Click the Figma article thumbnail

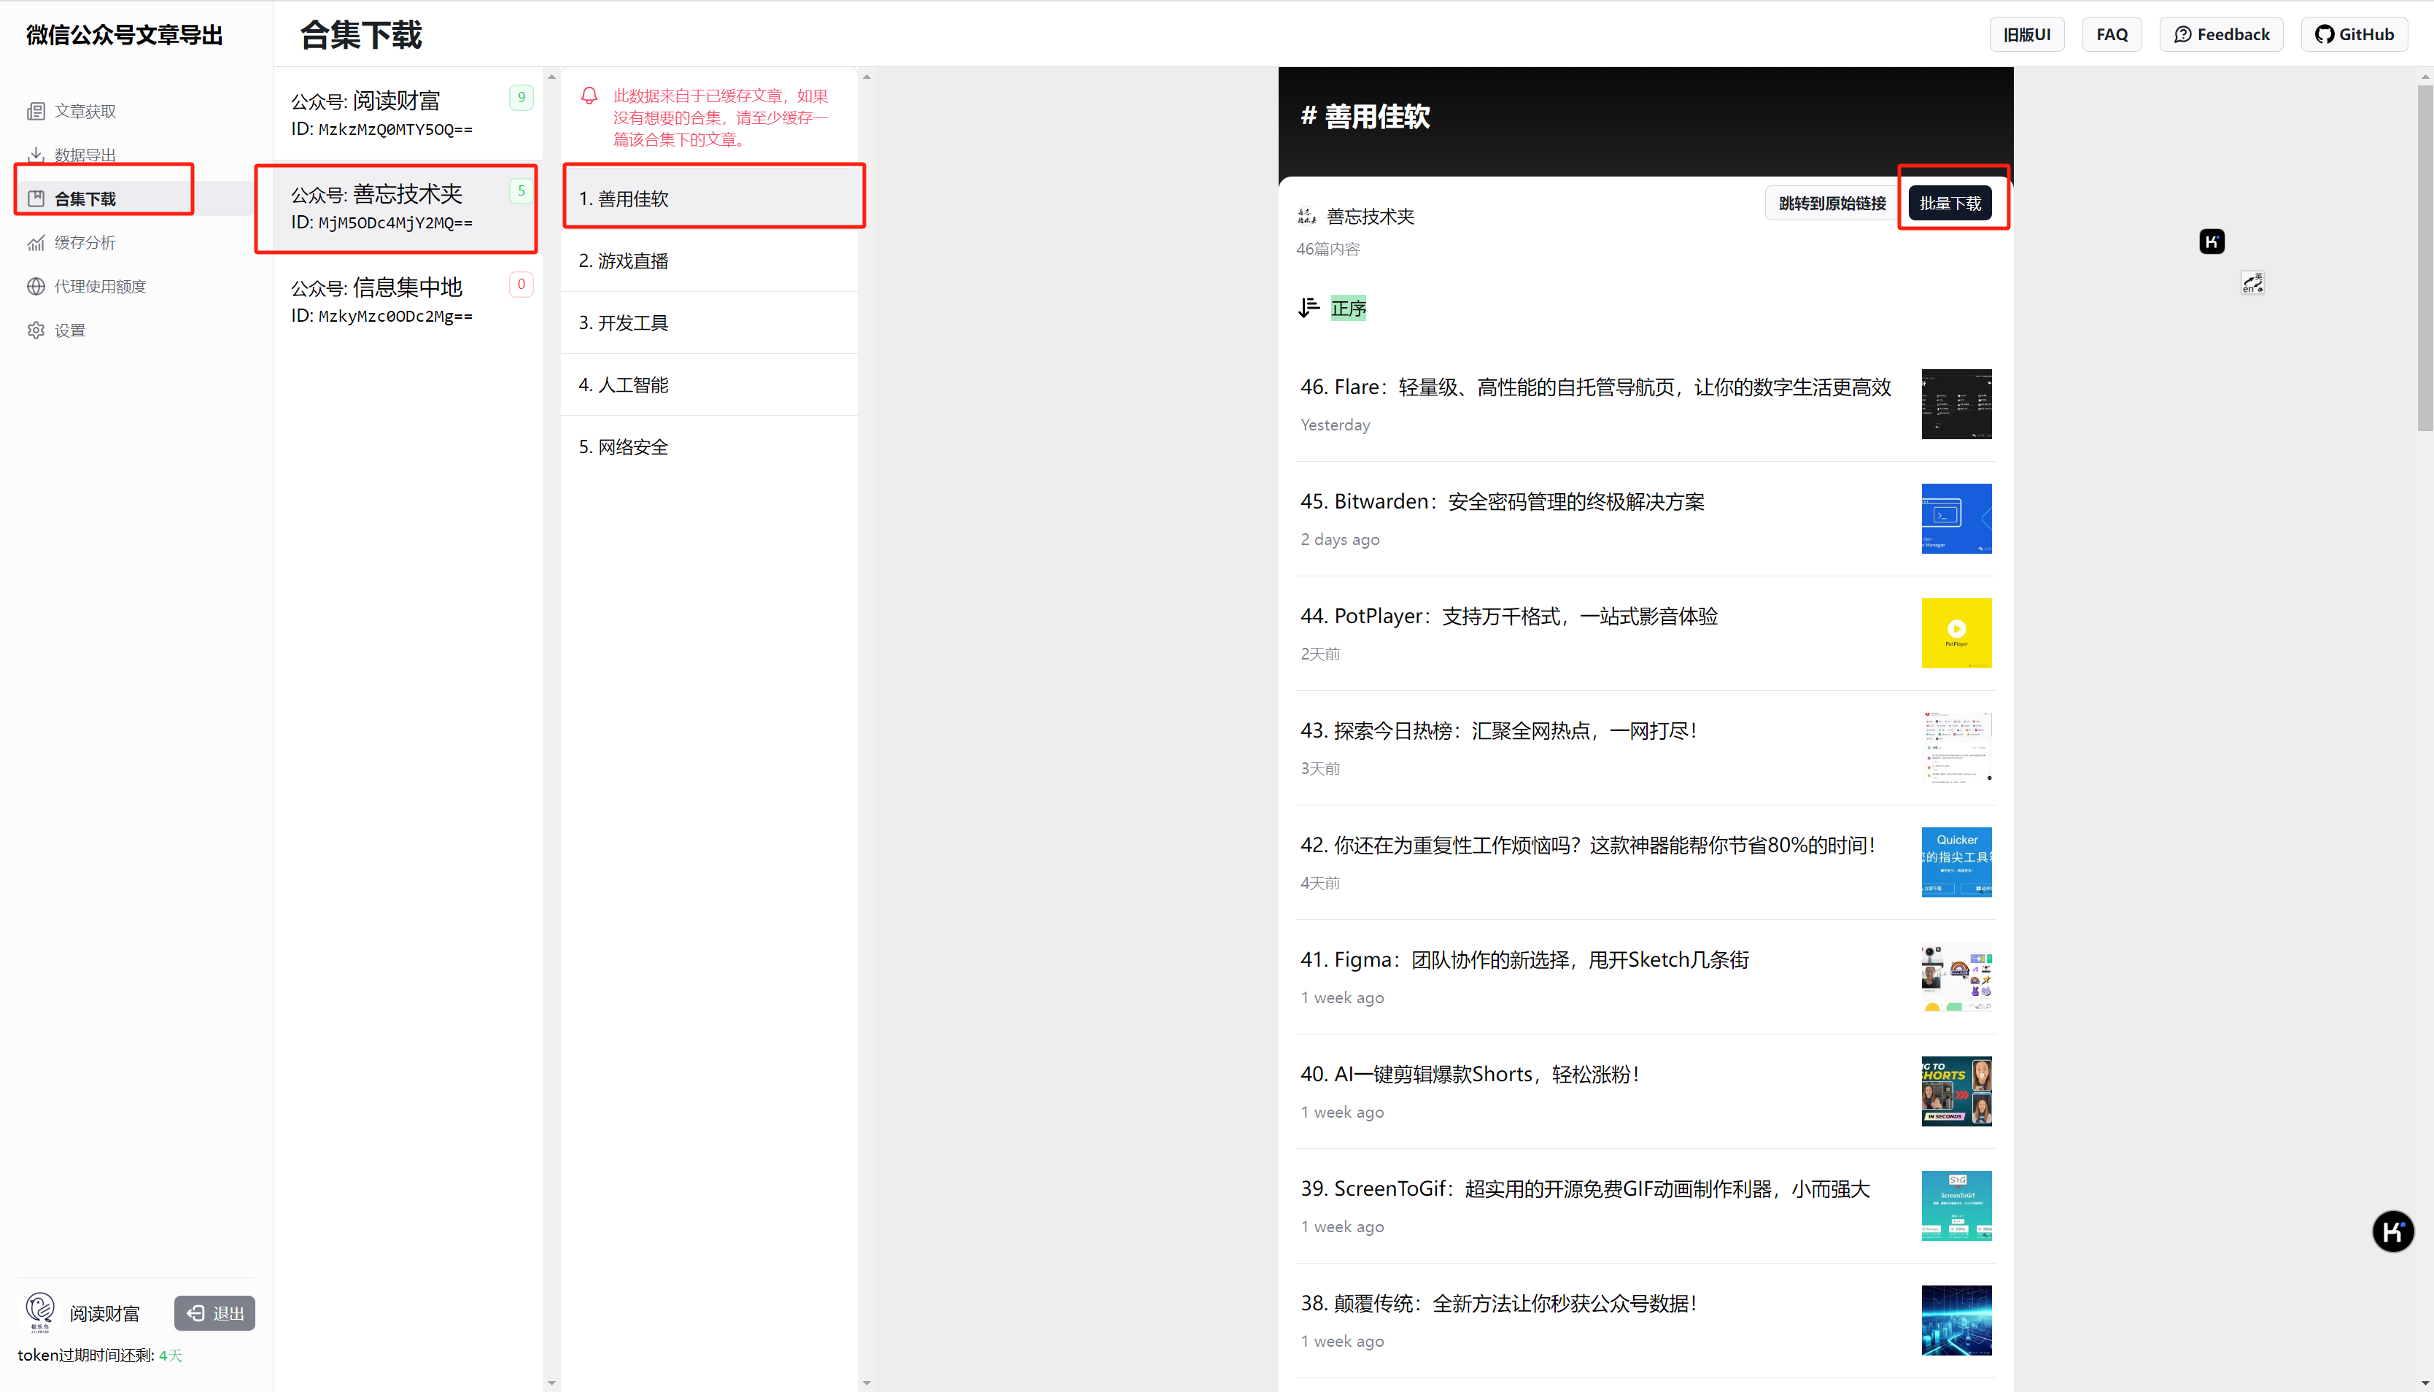[1956, 977]
